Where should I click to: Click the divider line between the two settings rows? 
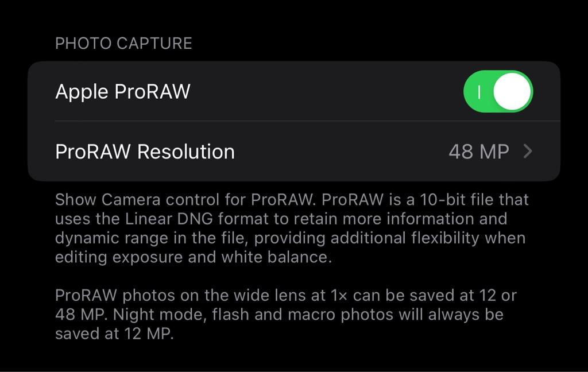(x=308, y=121)
